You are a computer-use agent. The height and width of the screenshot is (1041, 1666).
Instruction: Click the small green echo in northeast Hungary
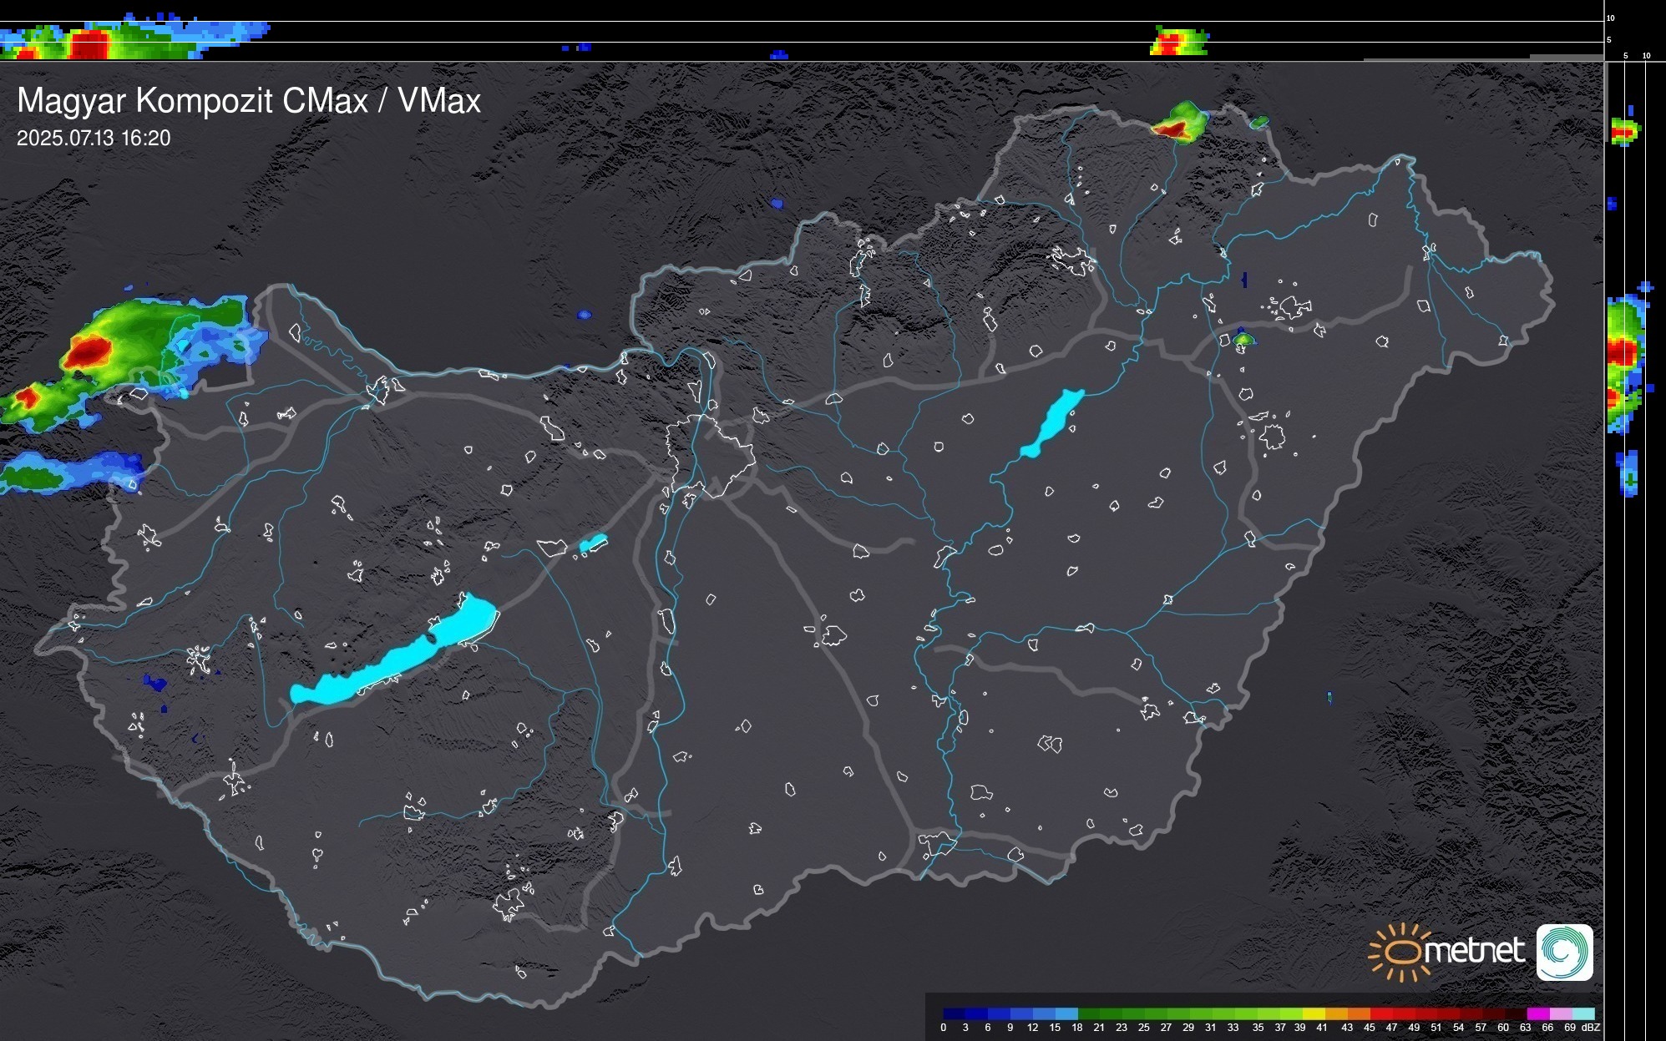click(x=1243, y=340)
